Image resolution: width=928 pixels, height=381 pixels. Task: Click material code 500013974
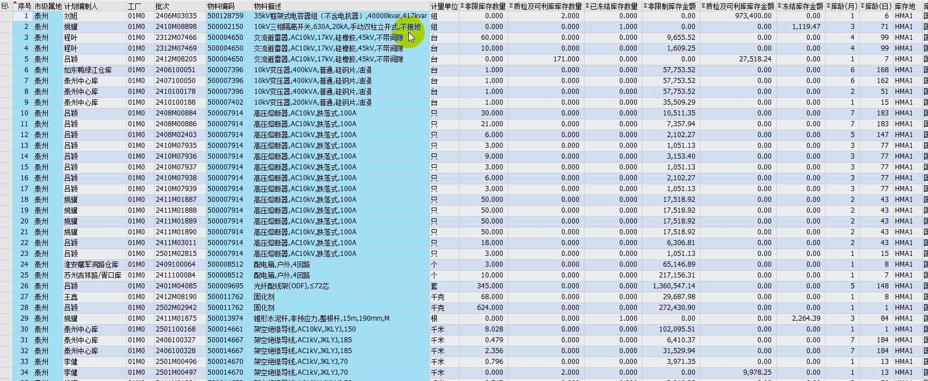point(225,318)
